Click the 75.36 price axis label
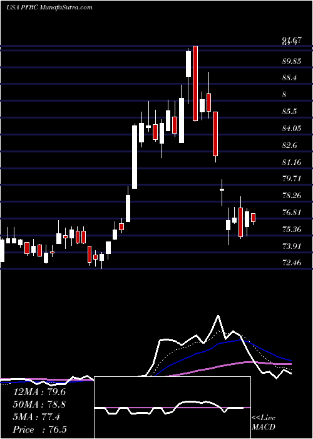Image resolution: width=313 pixels, height=439 pixels. pyautogui.click(x=292, y=230)
